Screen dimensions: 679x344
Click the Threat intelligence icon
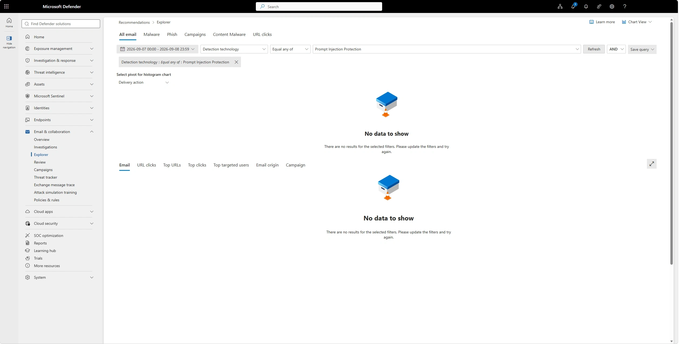tap(28, 72)
